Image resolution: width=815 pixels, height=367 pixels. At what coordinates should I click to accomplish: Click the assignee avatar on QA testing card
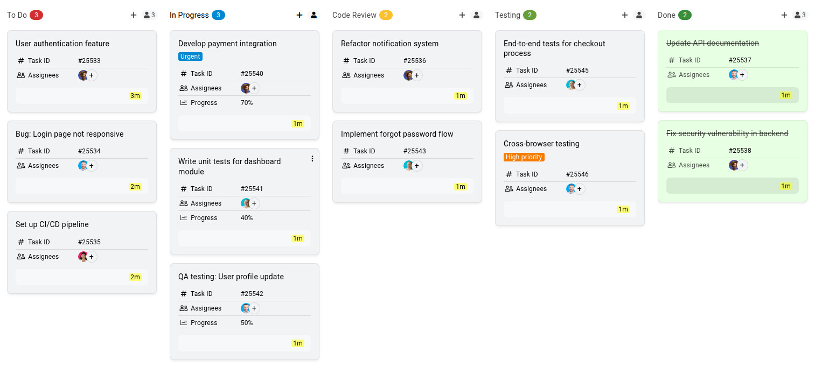pos(246,308)
